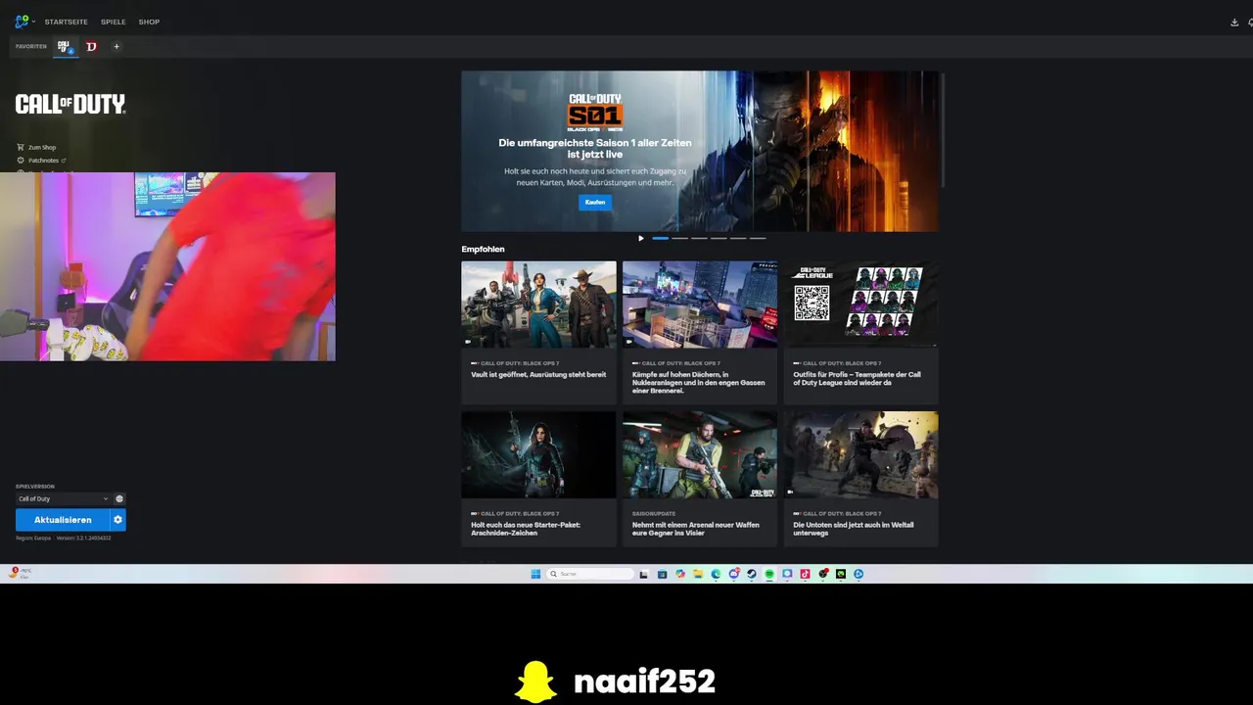
Task: Select the second carousel indicator
Action: point(680,238)
